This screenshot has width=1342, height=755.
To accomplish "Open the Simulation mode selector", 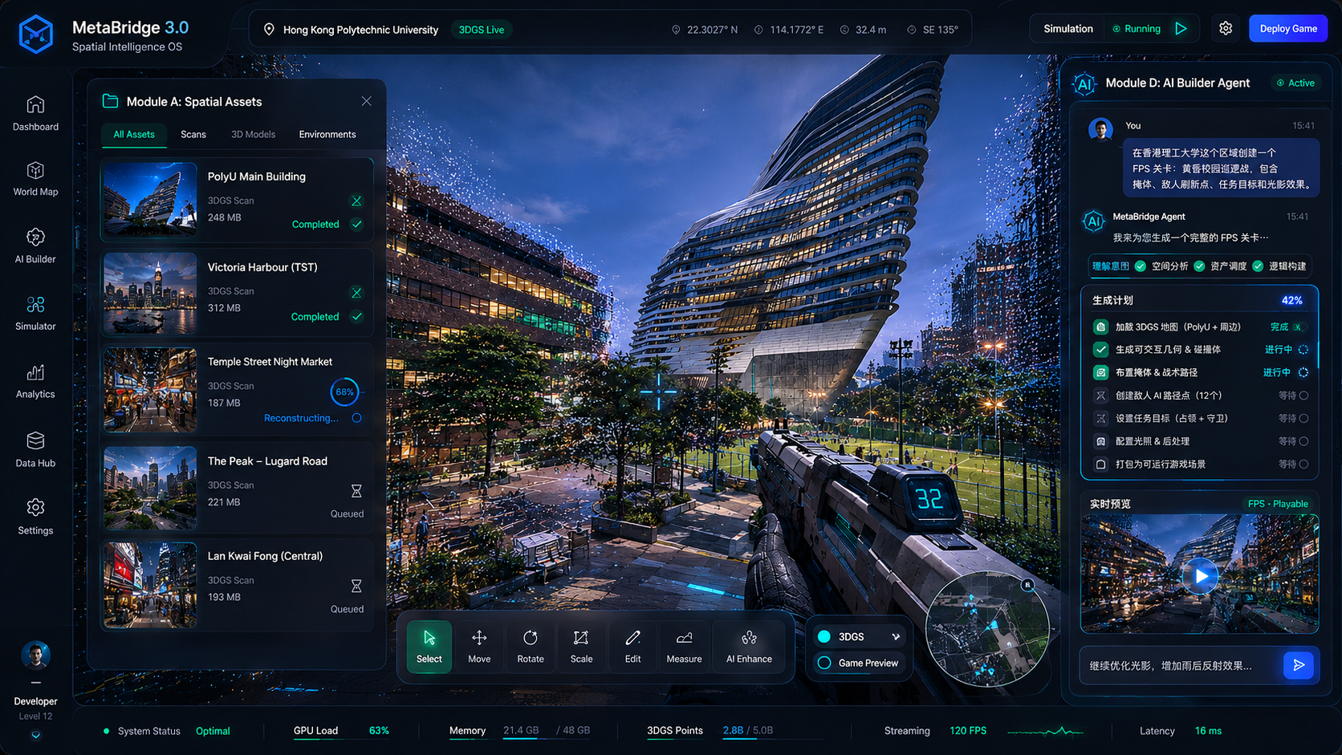I will tap(1068, 29).
